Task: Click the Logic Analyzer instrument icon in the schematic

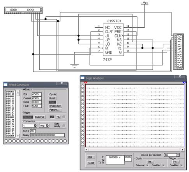Action: click(x=178, y=51)
